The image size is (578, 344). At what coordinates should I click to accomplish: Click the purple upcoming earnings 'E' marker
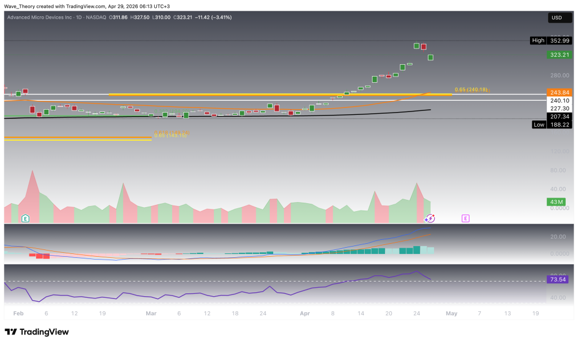click(465, 218)
